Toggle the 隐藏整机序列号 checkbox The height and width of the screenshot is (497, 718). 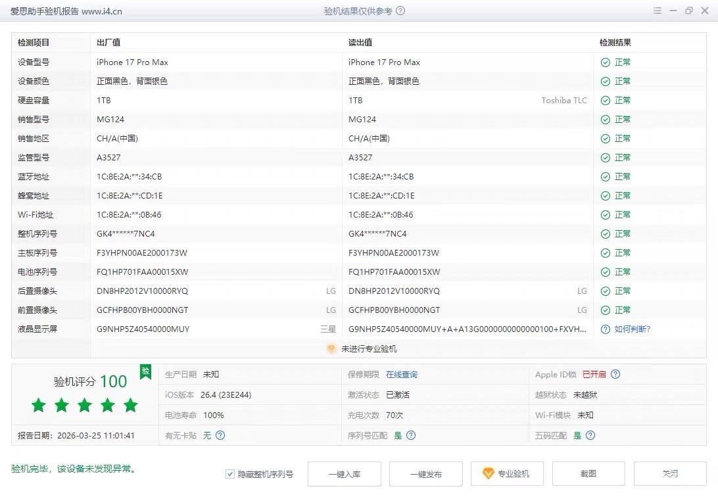point(230,474)
